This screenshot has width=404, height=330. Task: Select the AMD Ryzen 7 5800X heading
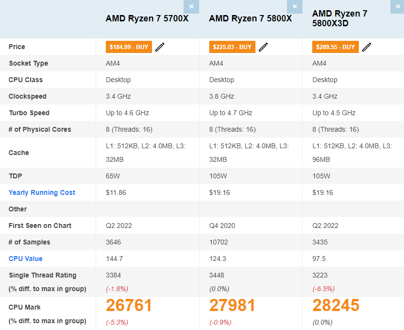coord(251,18)
